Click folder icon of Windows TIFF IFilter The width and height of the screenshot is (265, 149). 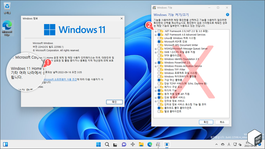[162, 69]
